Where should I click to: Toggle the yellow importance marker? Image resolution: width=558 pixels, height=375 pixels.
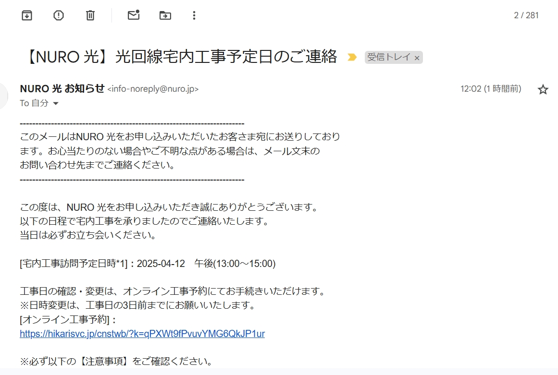click(x=352, y=58)
